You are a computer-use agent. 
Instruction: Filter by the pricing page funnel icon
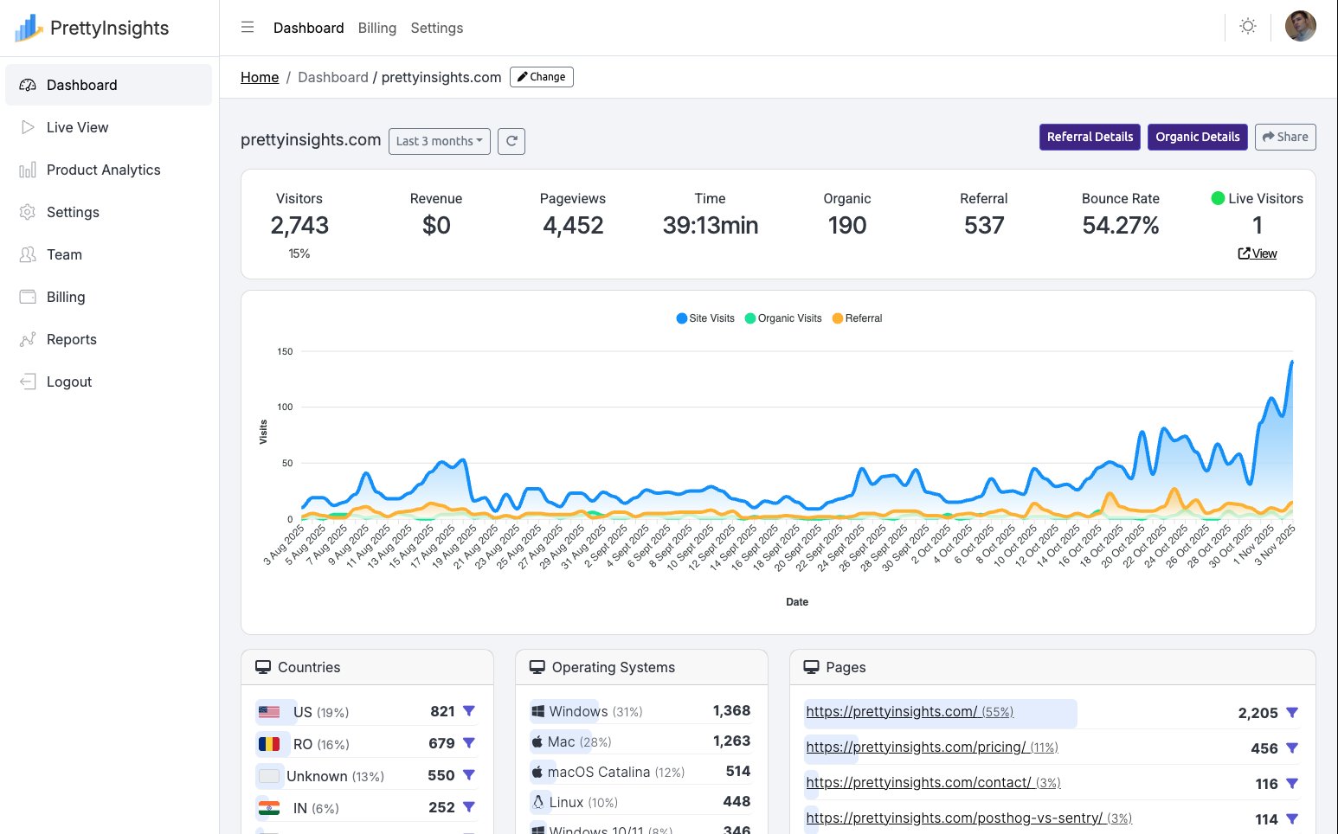[x=1292, y=748]
